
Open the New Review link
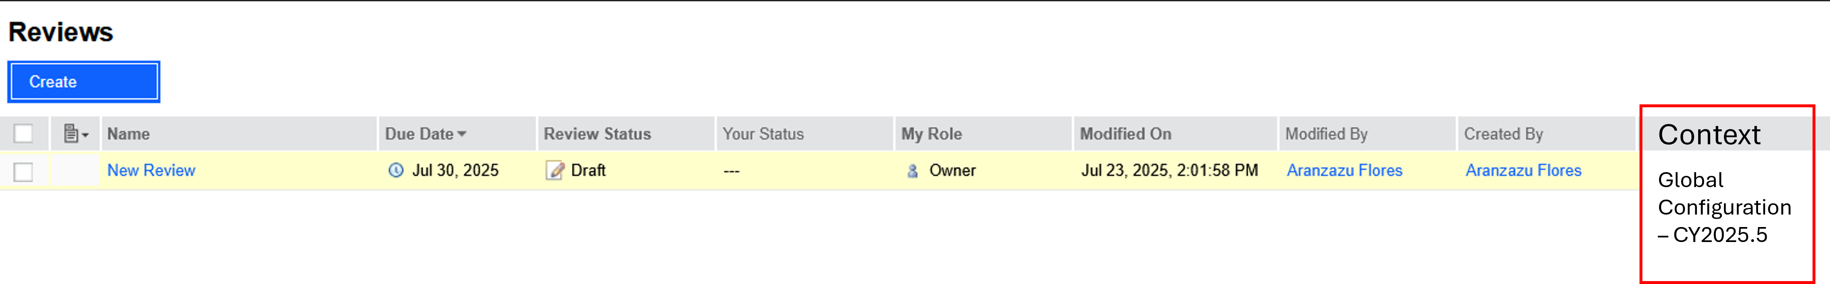pyautogui.click(x=151, y=170)
